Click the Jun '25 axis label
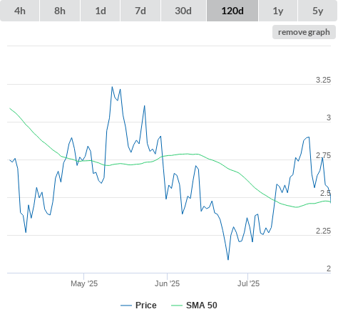 (x=168, y=283)
